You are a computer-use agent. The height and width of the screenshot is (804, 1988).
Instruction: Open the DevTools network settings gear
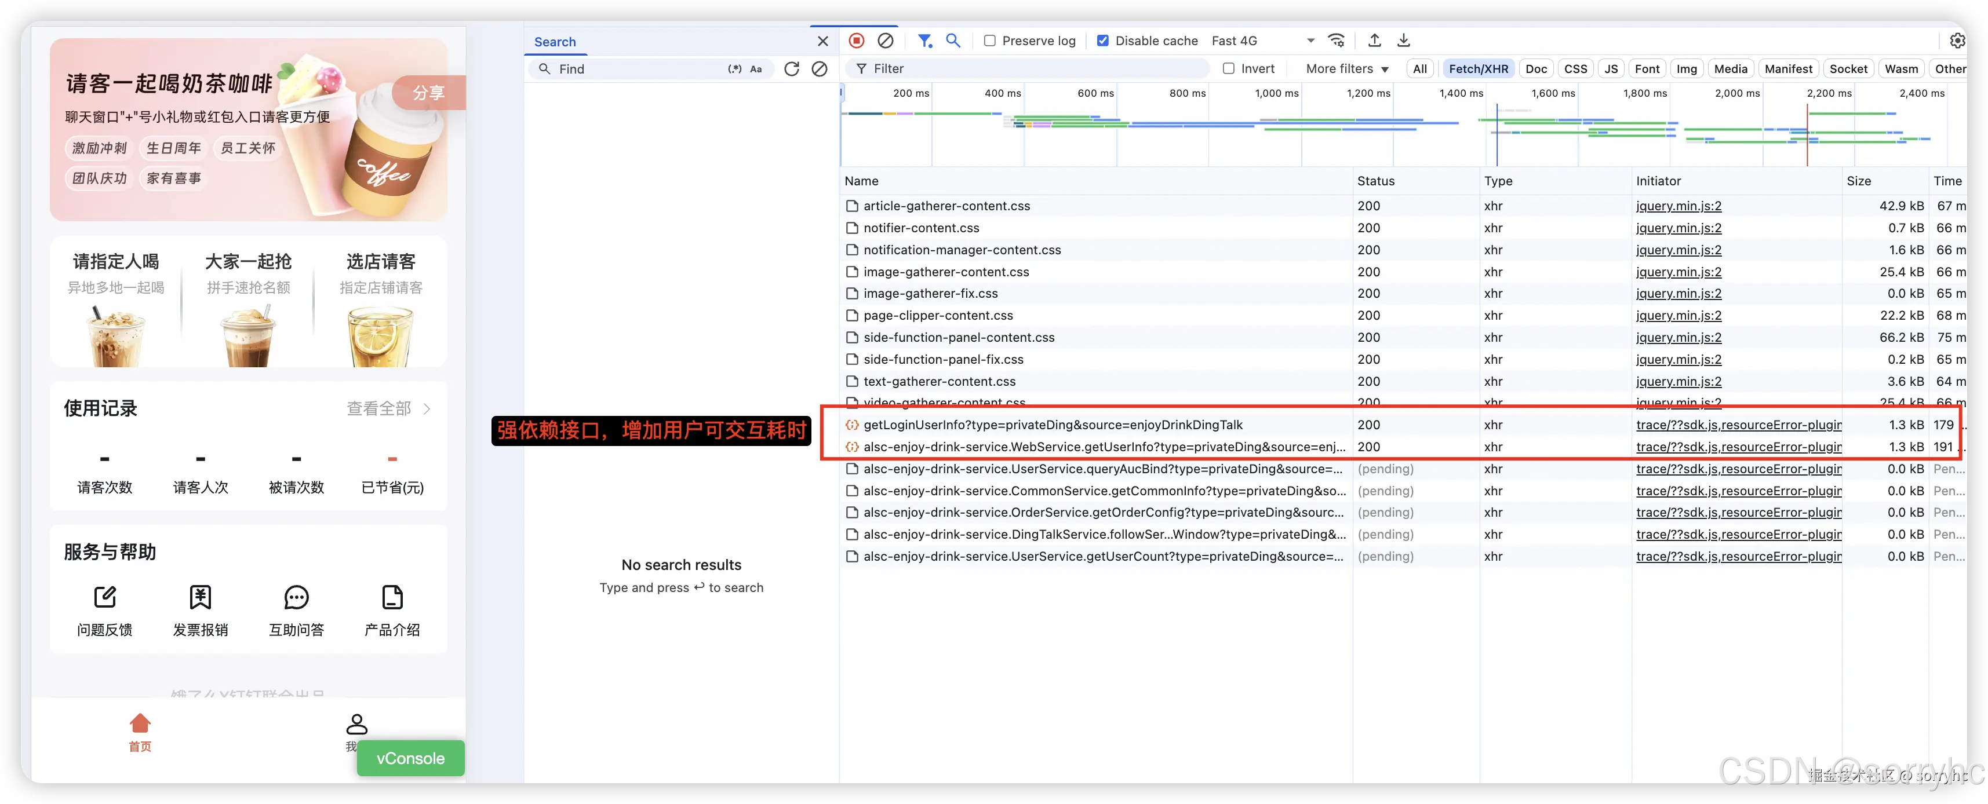click(x=1957, y=40)
